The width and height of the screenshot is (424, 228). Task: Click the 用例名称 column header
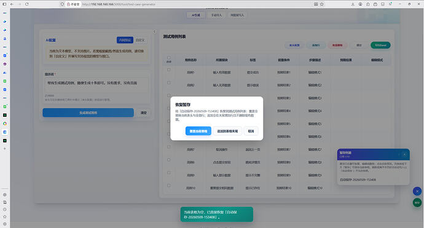(x=190, y=60)
